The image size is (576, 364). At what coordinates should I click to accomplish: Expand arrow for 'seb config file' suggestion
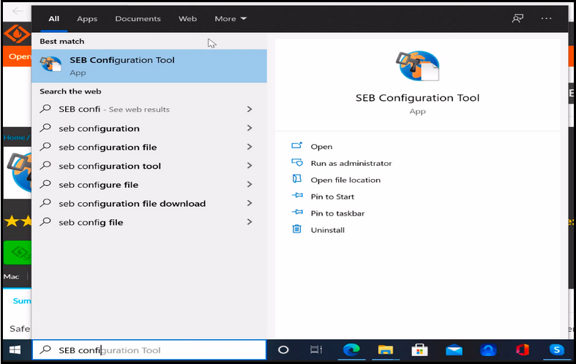(x=250, y=222)
